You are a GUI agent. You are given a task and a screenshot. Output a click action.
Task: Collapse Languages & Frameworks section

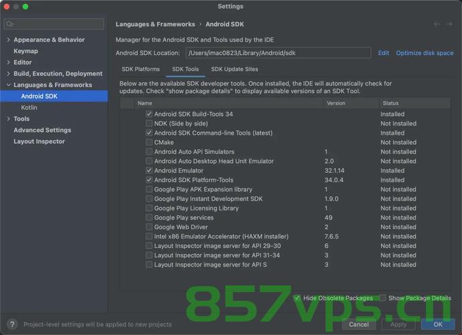8,84
